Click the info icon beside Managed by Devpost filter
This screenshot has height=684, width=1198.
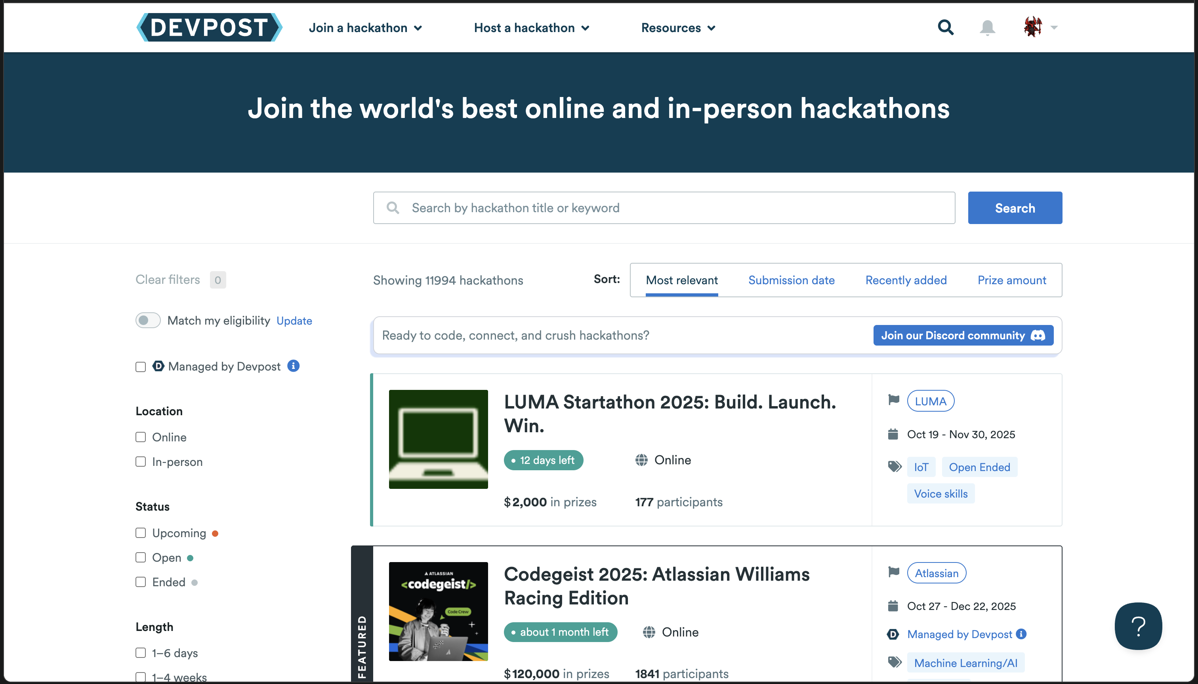294,365
